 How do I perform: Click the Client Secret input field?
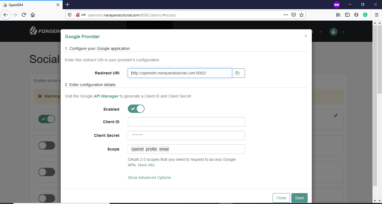[x=186, y=135]
